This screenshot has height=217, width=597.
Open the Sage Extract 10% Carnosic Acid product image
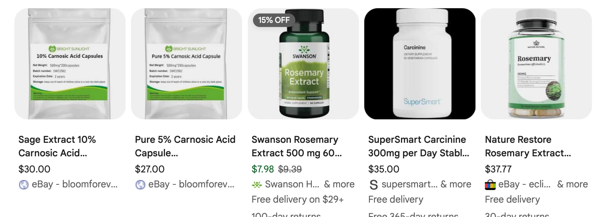(x=70, y=64)
